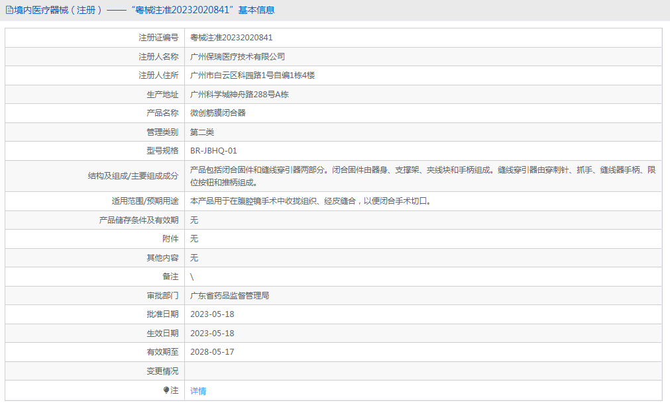Select expiry date 2028-05-17
Viewport: 670px width, 405px height.
click(212, 352)
